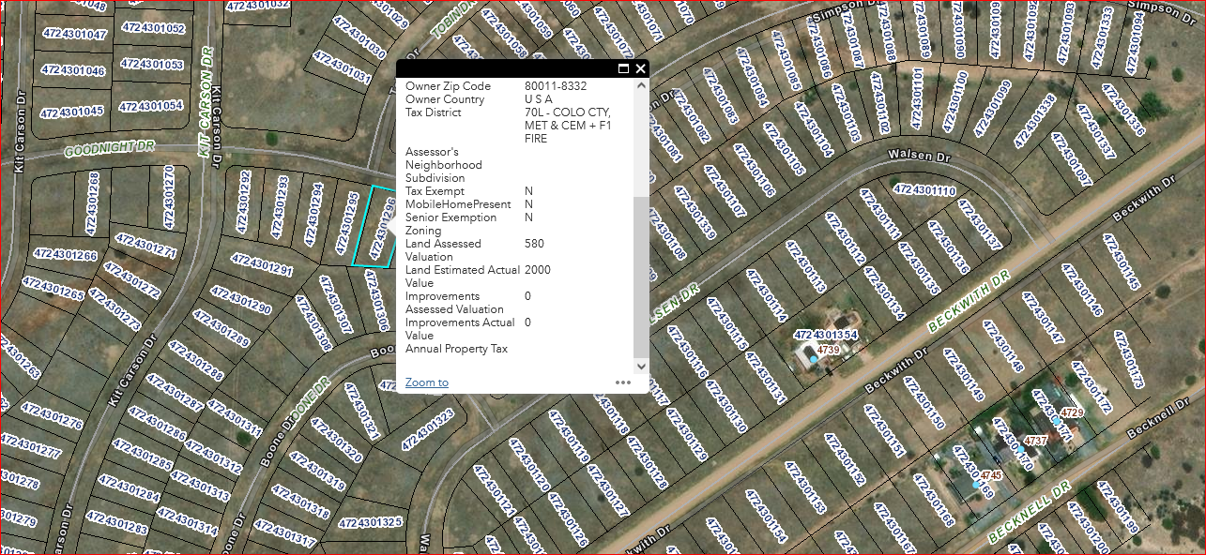Follow the Zoom to link
The image size is (1206, 555).
click(426, 382)
